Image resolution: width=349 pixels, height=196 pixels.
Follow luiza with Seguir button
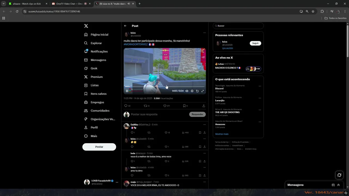pos(255,43)
